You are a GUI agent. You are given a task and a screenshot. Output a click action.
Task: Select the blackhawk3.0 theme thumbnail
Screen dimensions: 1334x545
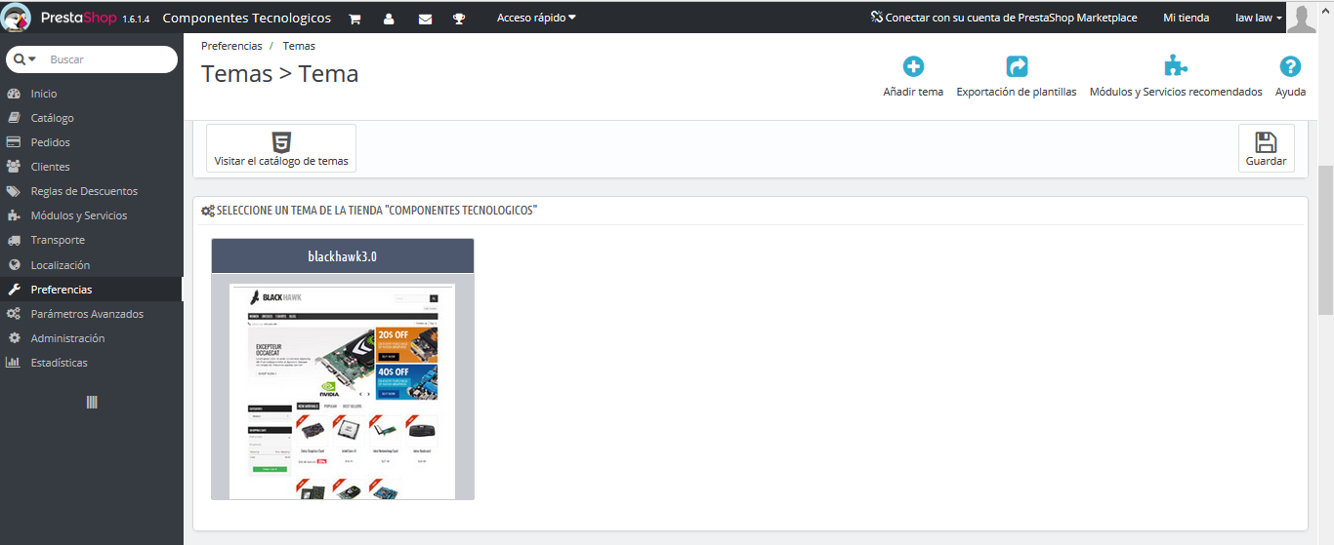pyautogui.click(x=343, y=390)
